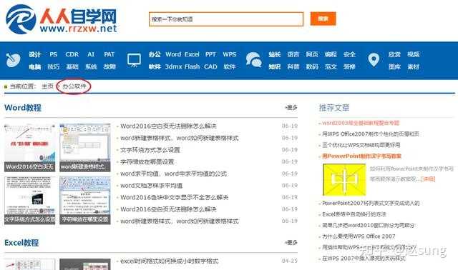Click the 更多 link for Excel教程
The image size is (458, 270).
pos(291,243)
